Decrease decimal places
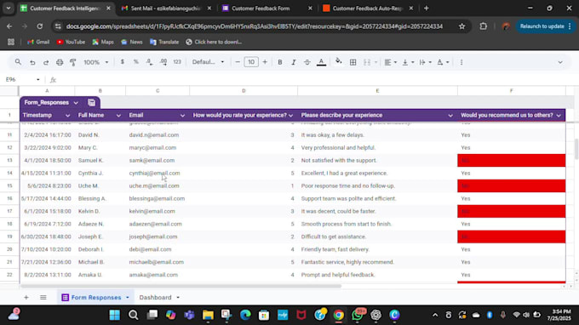 pos(149,62)
